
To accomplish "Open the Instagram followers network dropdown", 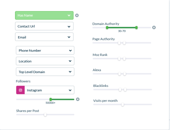I will tap(50, 90).
